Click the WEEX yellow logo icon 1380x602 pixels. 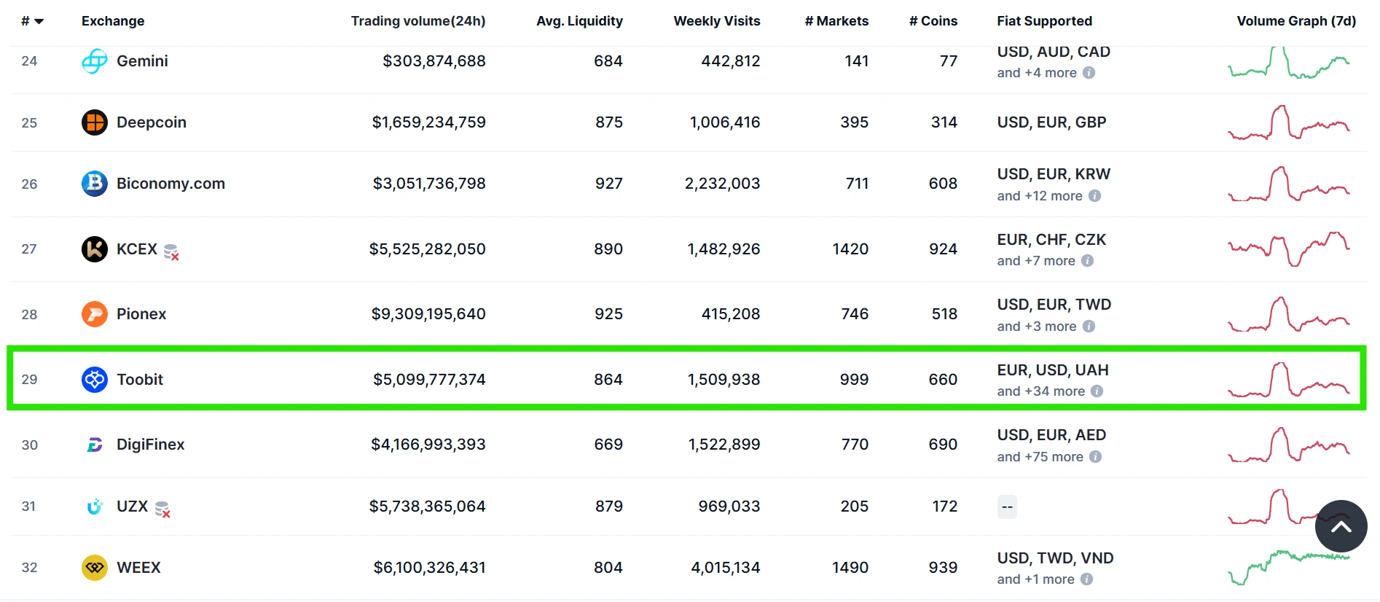[x=95, y=568]
